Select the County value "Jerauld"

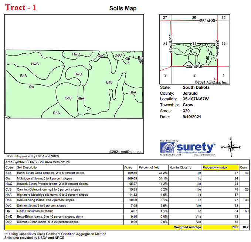pyautogui.click(x=190, y=93)
